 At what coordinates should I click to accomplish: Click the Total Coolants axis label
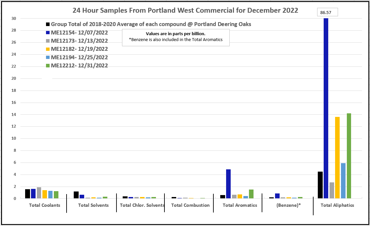[44, 205]
